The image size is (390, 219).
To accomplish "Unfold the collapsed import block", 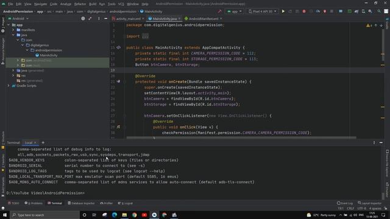I will click(145, 36).
